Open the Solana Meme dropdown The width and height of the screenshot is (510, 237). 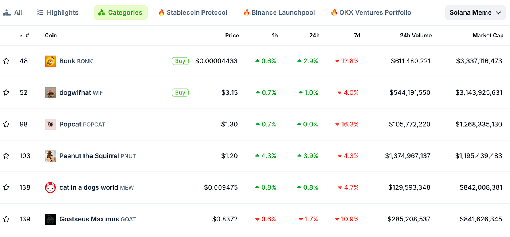[x=475, y=12]
